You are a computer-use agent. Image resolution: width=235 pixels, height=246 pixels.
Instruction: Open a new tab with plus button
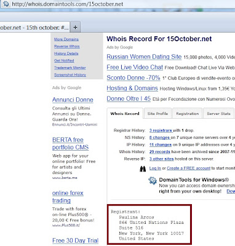[x=75, y=27]
